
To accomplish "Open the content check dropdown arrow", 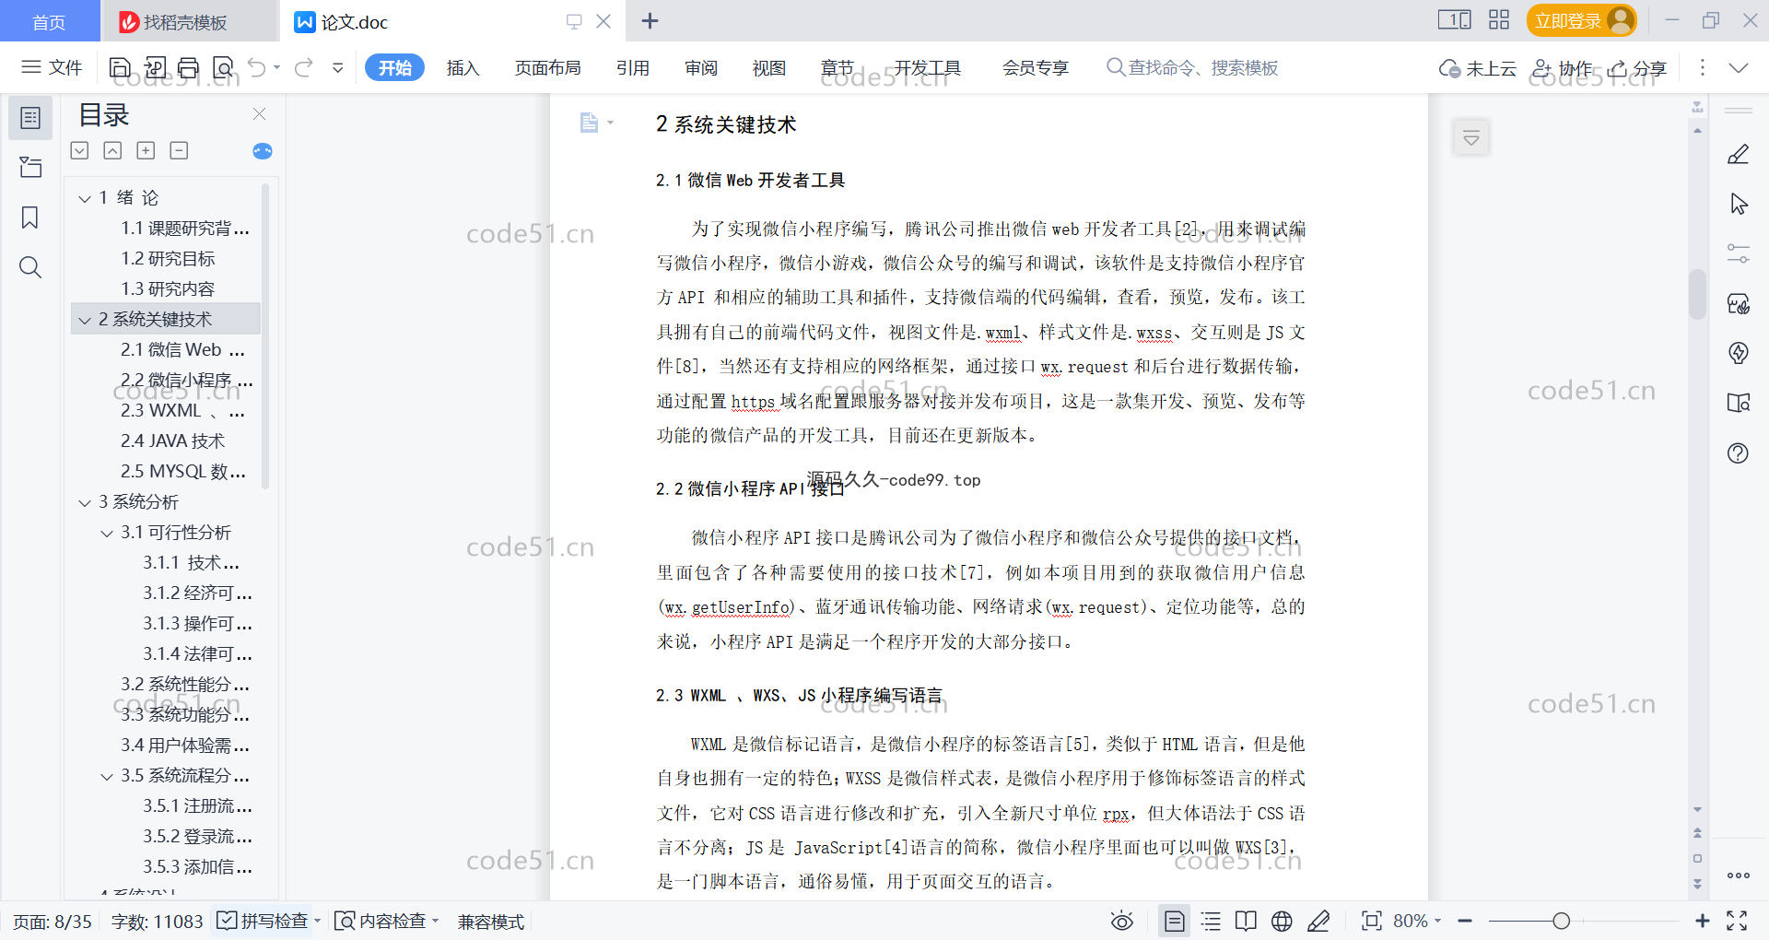I will pyautogui.click(x=436, y=921).
